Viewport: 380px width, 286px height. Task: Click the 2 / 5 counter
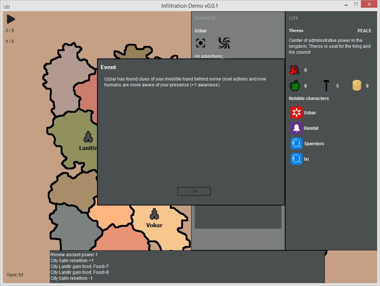(x=10, y=30)
